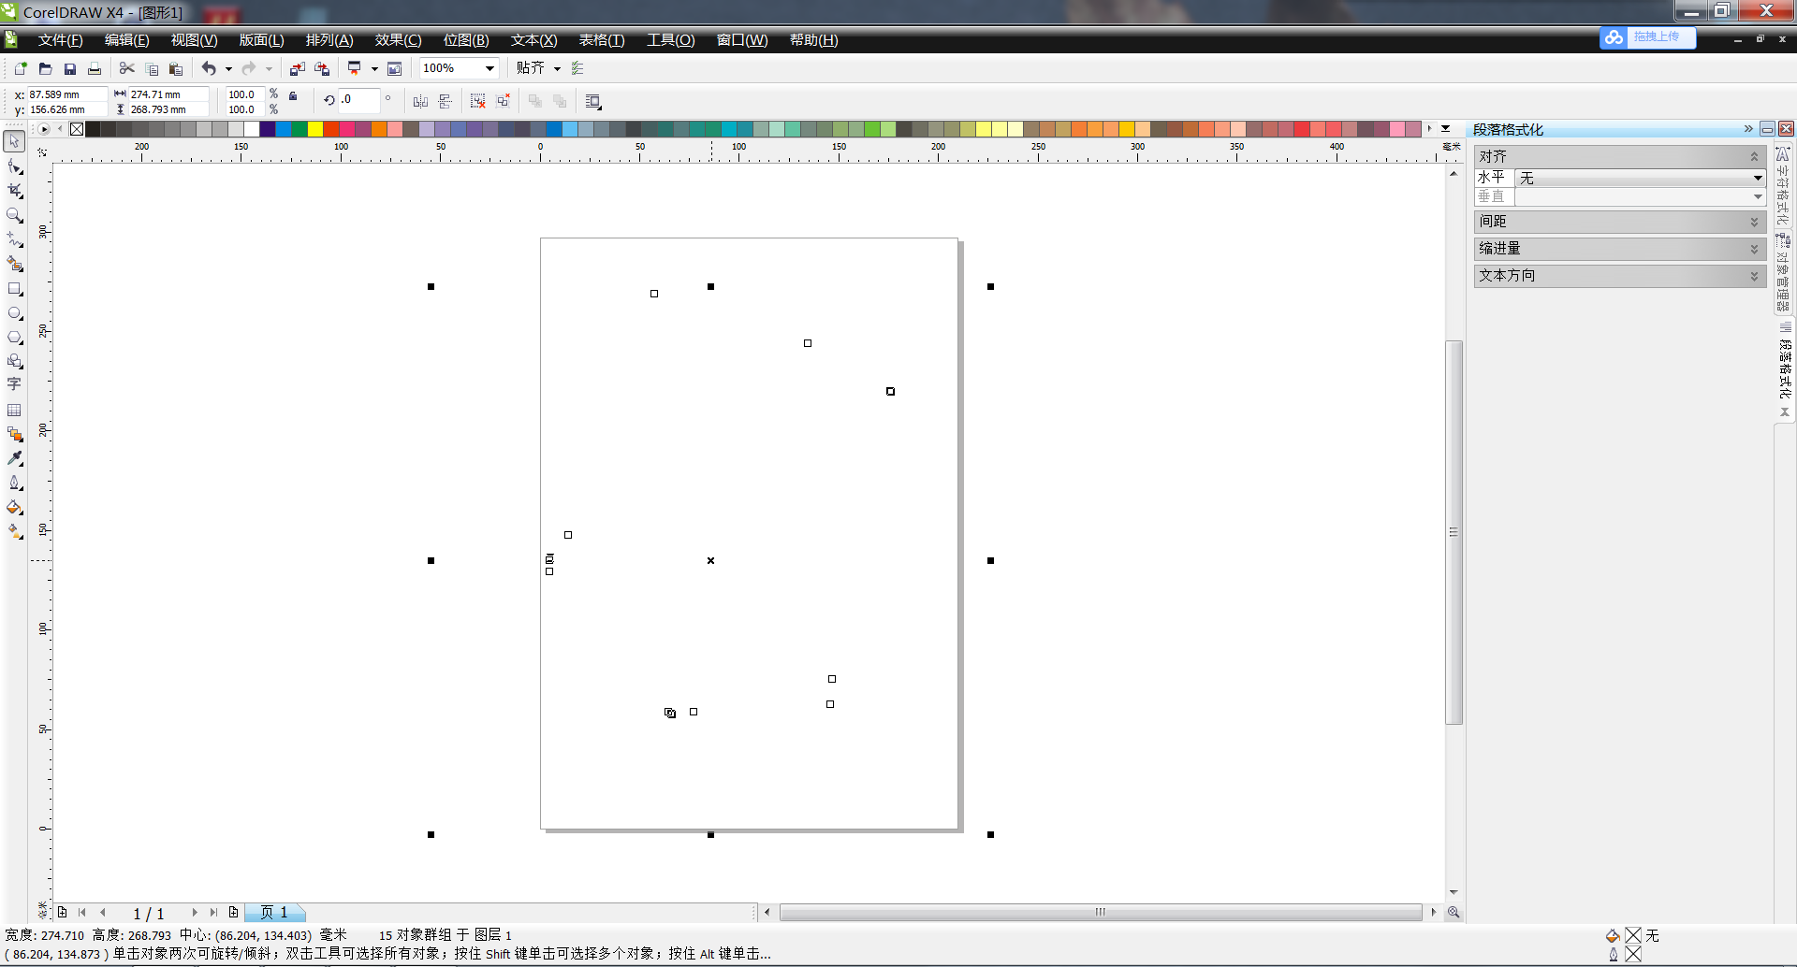Open the 水平 alignment dropdown showing 无
This screenshot has height=967, width=1797.
(1640, 178)
